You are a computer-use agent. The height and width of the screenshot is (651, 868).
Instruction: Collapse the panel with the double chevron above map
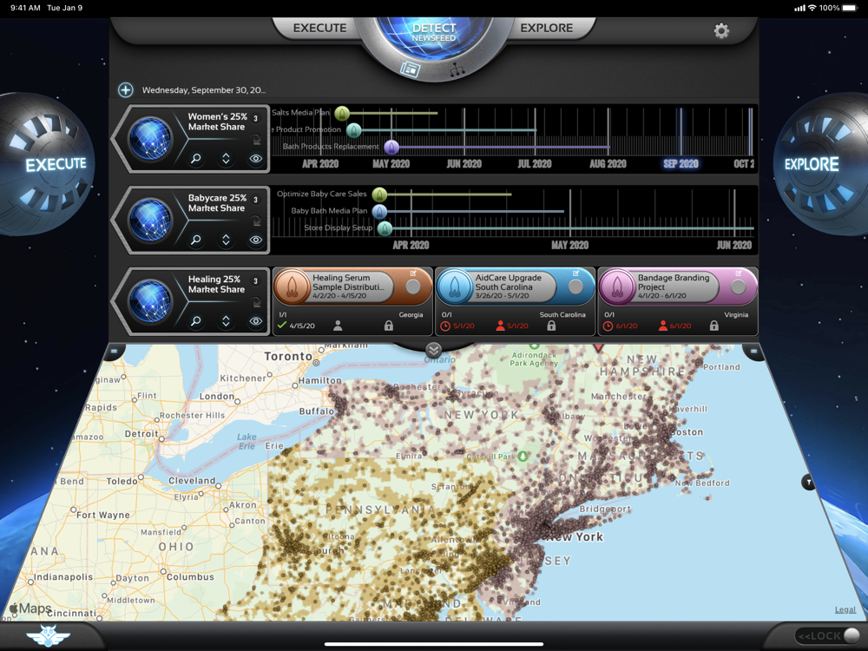tap(433, 349)
